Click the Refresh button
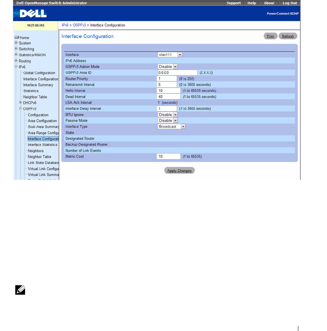Viewport: 327px width, 331px height. point(288,36)
